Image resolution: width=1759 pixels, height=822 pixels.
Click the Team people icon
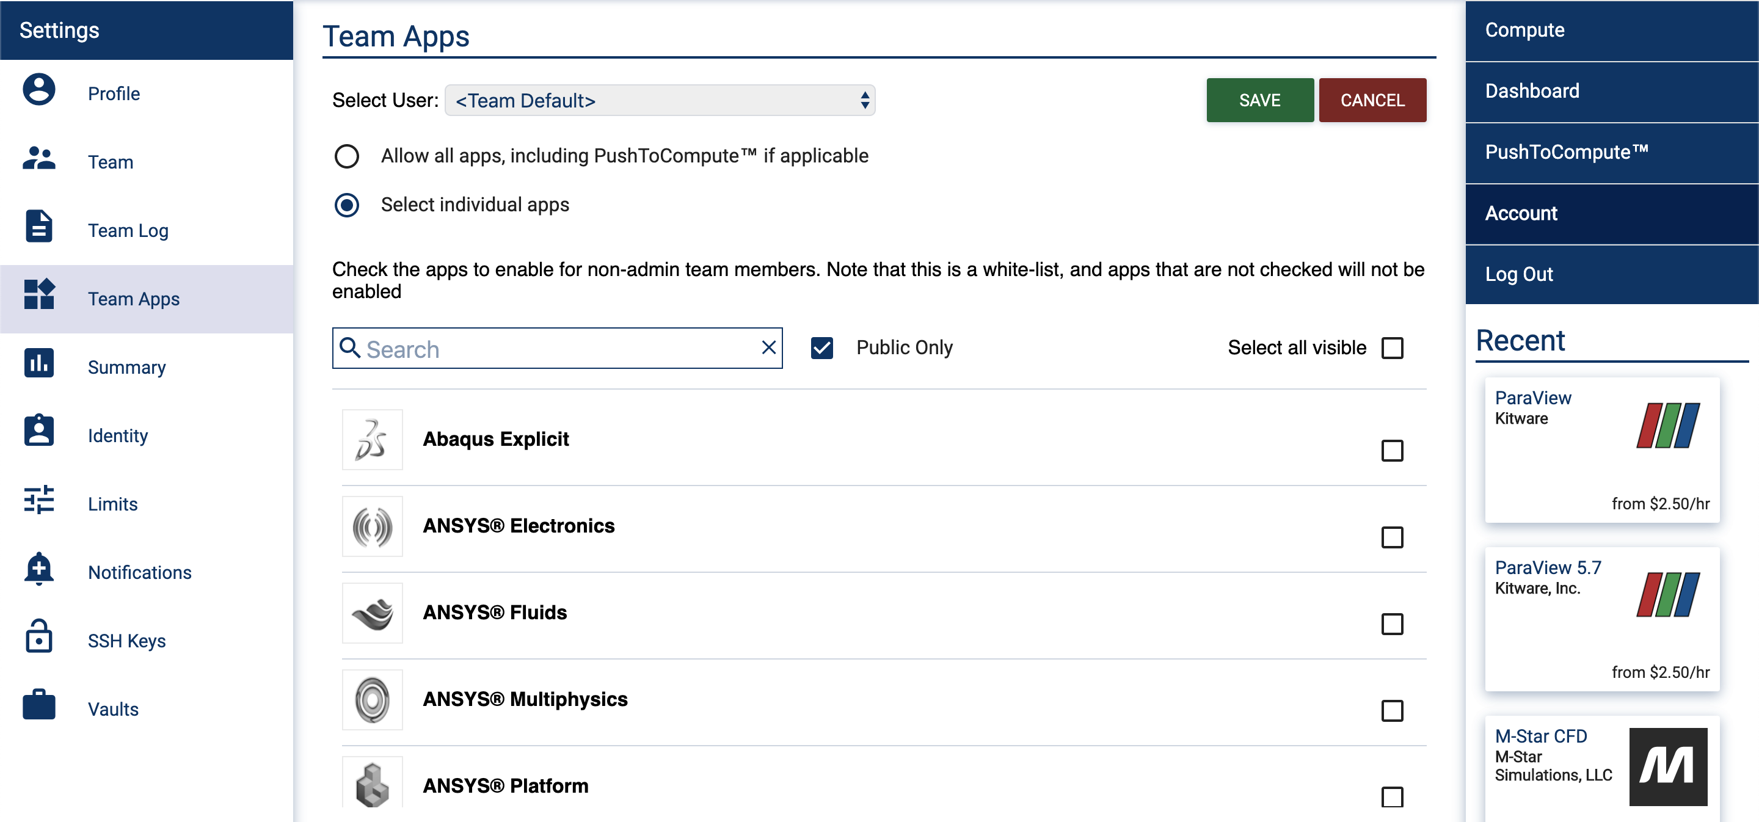tap(39, 158)
